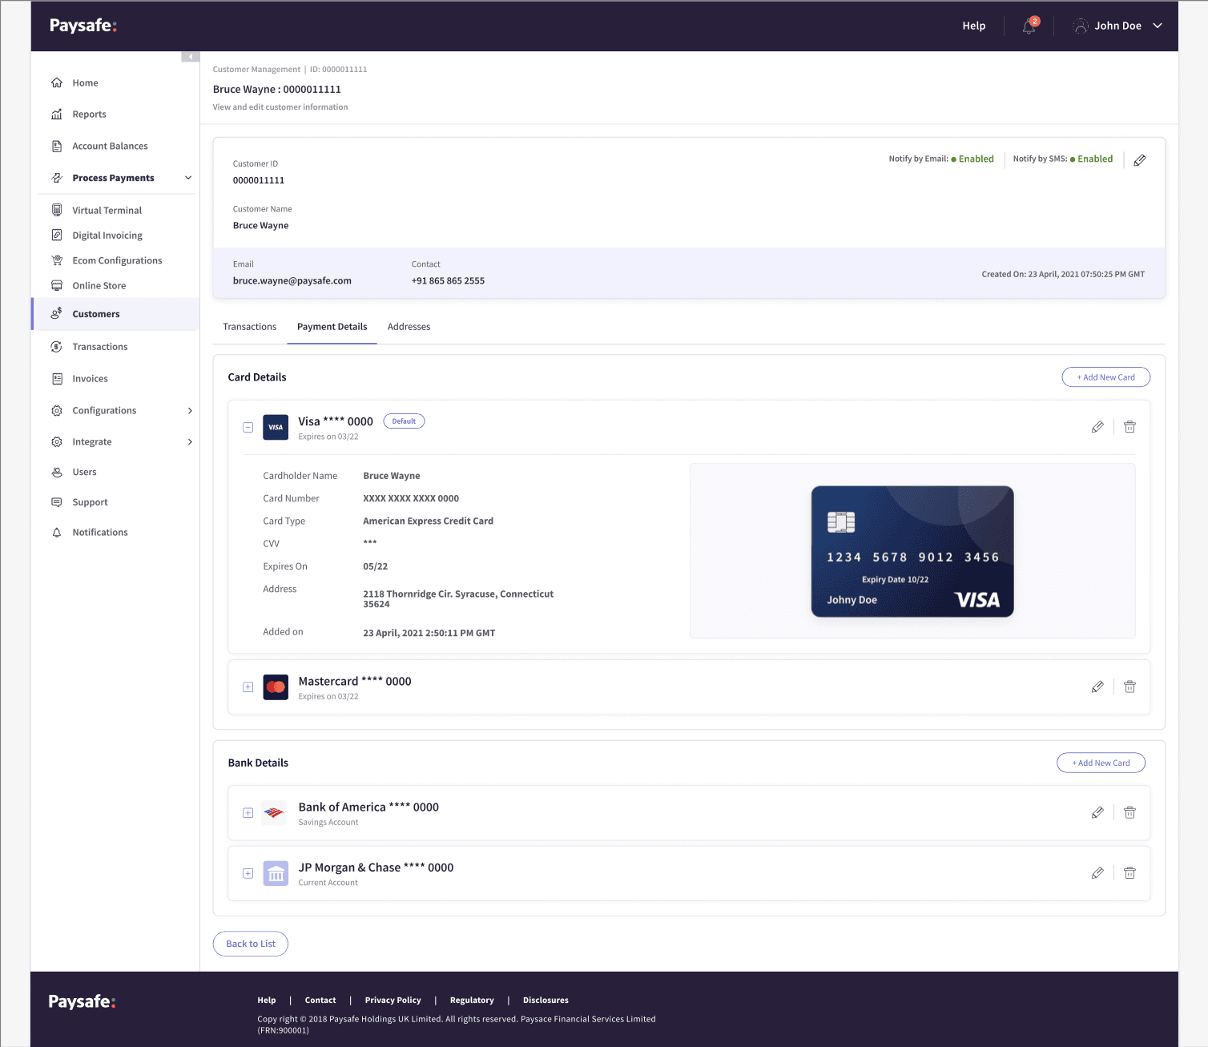Expand the Mastercard details
This screenshot has height=1047, width=1208.
pyautogui.click(x=248, y=687)
